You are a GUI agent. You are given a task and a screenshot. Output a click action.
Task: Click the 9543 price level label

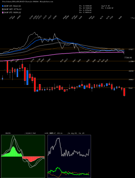pyautogui.click(x=130, y=88)
